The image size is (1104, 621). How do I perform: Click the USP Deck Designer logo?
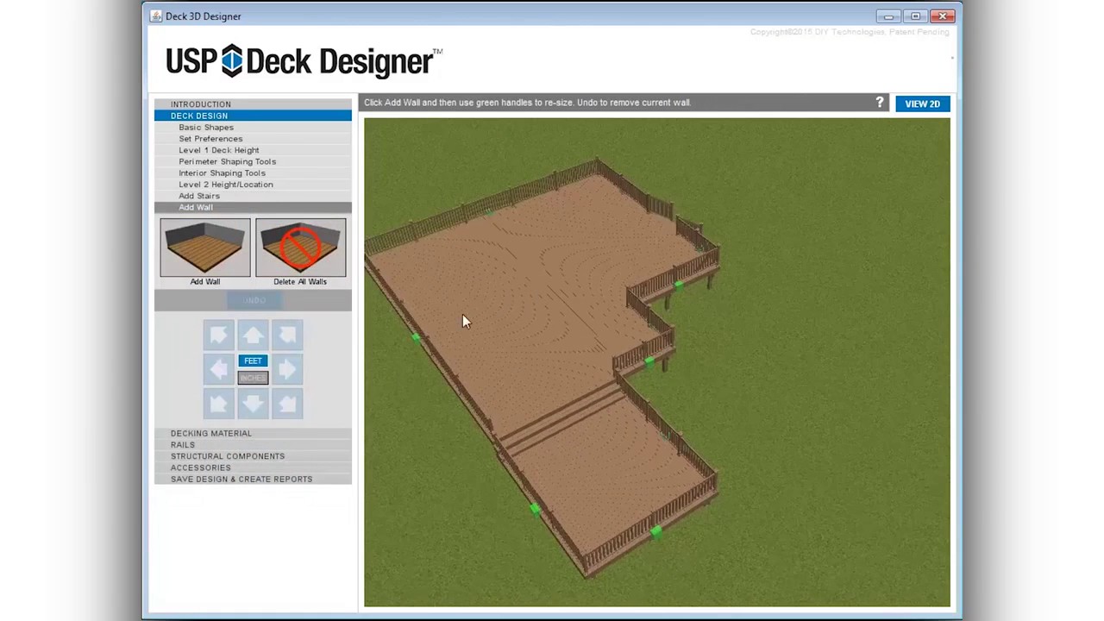click(x=304, y=61)
